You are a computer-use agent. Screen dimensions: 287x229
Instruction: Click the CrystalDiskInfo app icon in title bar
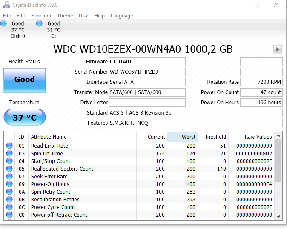(7, 5)
